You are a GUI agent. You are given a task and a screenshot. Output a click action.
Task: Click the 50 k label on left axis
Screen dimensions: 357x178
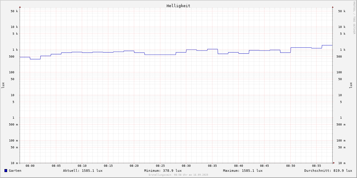[14, 11]
